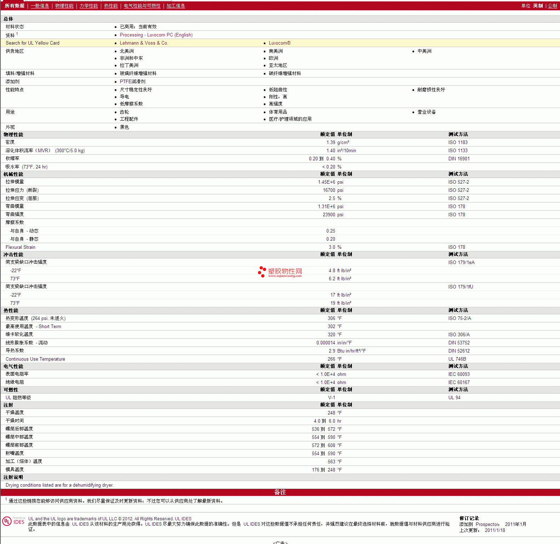Select 碳纤维增强材料 filler entry
Screen dimensions: 560x544
pos(285,73)
